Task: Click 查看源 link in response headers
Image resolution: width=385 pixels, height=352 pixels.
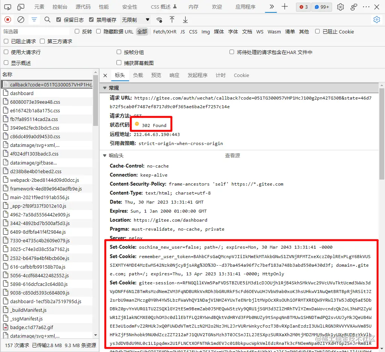Action: pos(233,156)
